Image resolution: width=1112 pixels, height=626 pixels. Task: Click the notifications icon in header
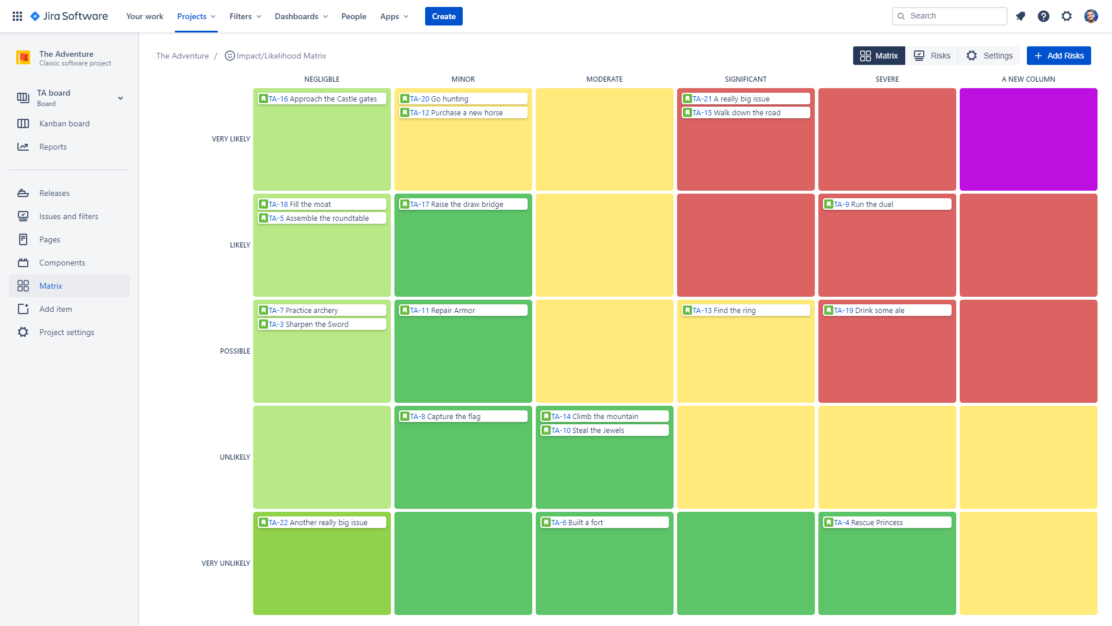tap(1020, 16)
